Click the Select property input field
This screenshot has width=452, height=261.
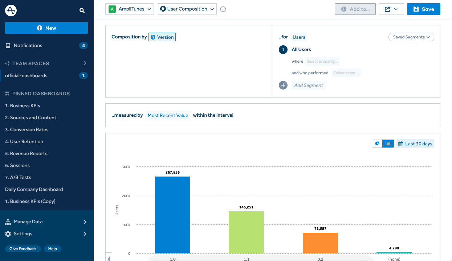point(322,61)
